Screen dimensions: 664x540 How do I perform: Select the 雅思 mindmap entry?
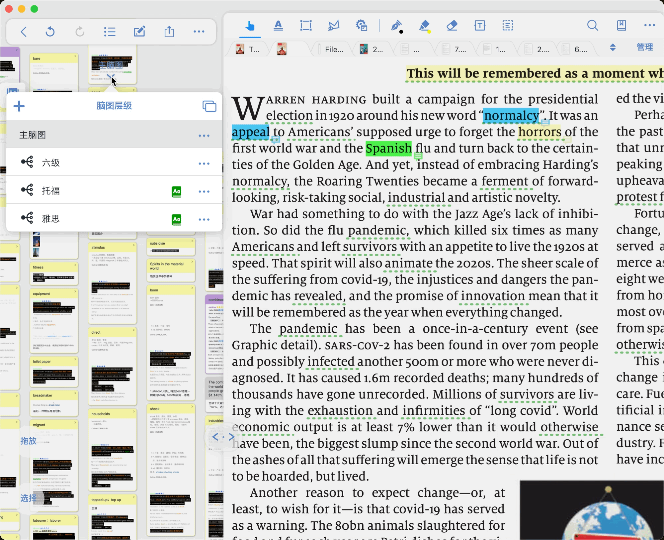coord(114,219)
